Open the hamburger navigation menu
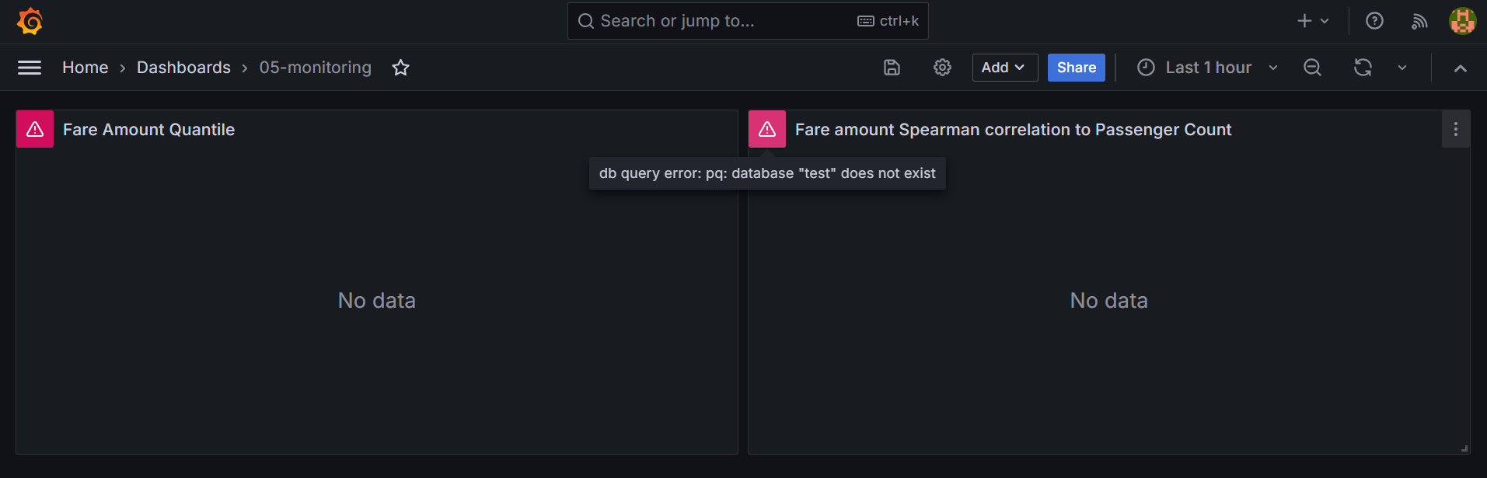This screenshot has width=1487, height=478. (30, 68)
